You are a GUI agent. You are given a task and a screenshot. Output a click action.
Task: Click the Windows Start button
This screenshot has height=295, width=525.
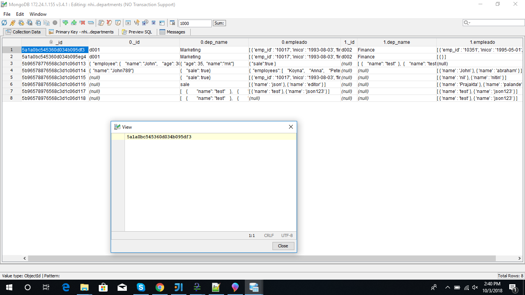(9, 287)
